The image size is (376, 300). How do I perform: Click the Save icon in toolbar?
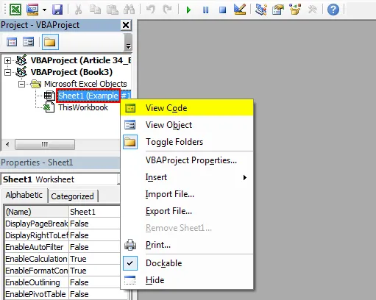(x=57, y=10)
